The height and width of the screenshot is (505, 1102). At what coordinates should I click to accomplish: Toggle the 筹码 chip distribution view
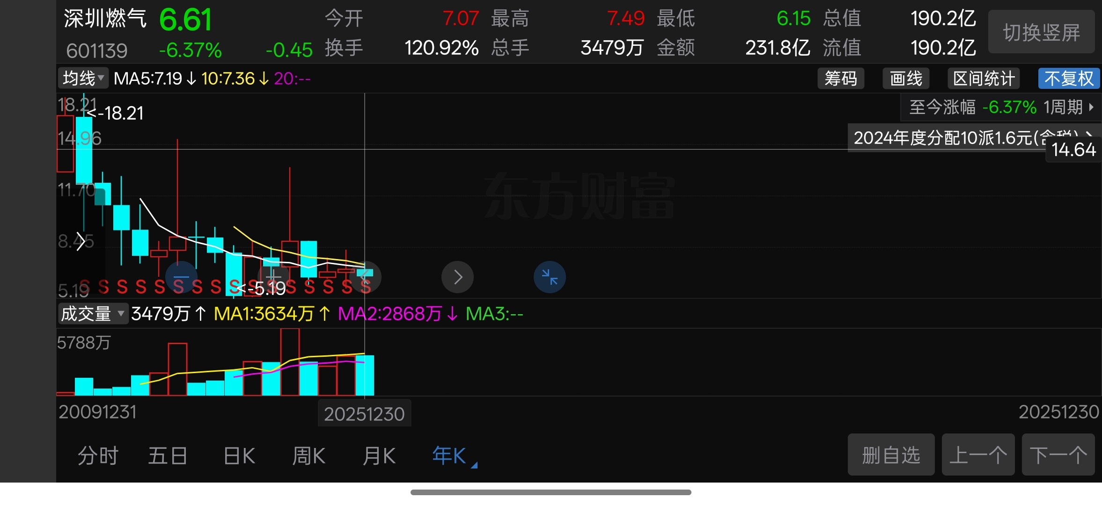point(841,79)
